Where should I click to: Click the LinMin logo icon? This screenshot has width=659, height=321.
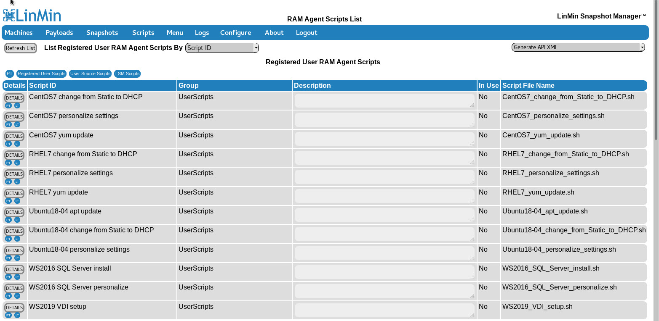9,16
